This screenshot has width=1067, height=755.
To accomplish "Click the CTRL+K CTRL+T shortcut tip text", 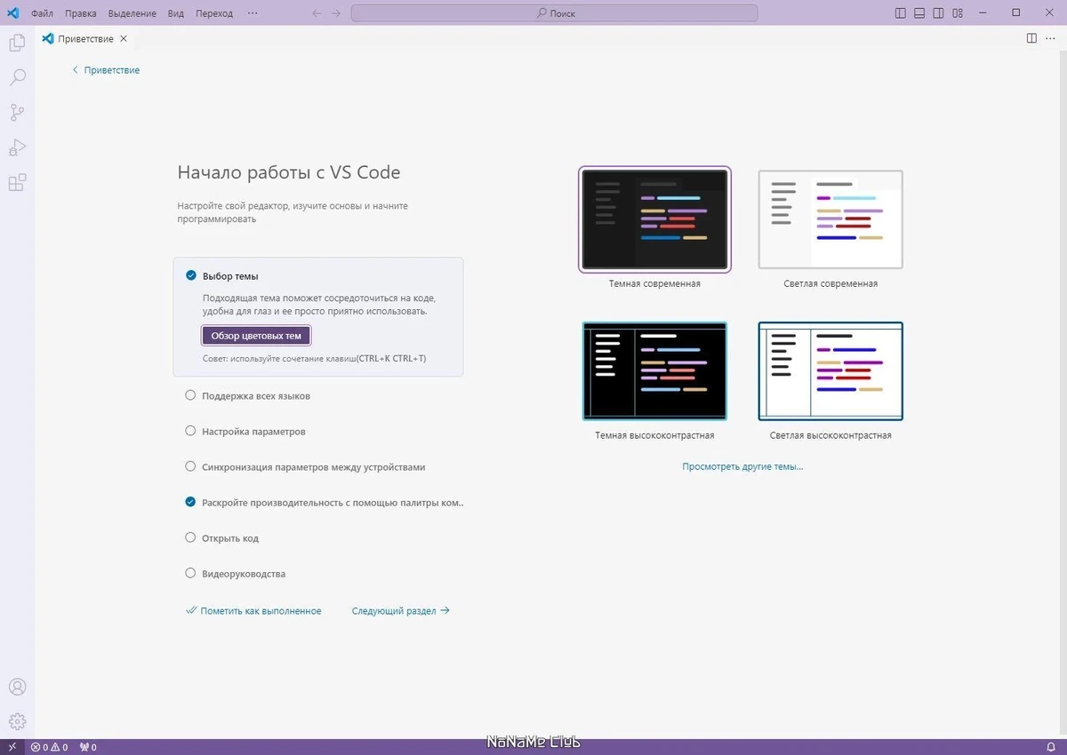I will pyautogui.click(x=390, y=359).
